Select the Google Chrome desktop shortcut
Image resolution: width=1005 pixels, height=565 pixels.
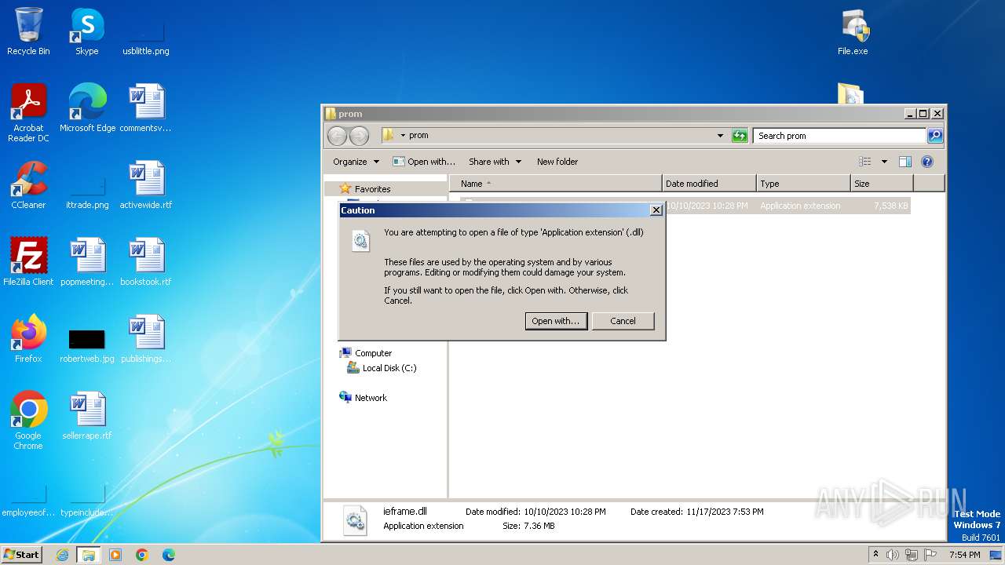28,420
